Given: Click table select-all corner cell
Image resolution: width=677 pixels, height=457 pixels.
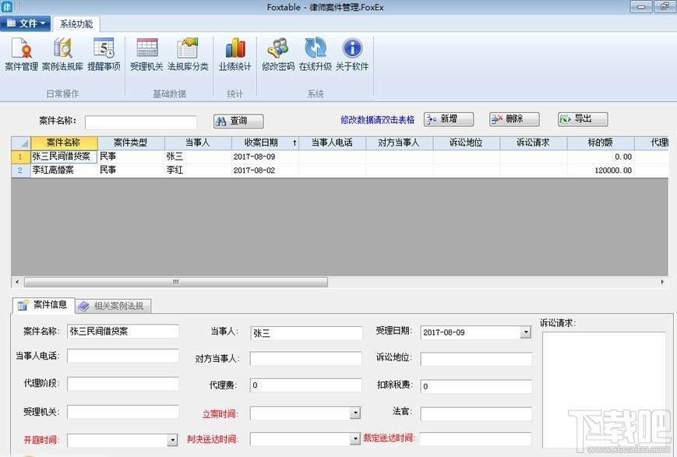Looking at the screenshot, I should pos(20,142).
